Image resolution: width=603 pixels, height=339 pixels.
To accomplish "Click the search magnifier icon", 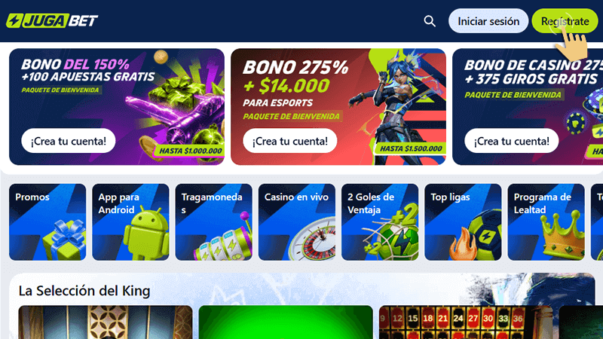I will click(x=430, y=21).
